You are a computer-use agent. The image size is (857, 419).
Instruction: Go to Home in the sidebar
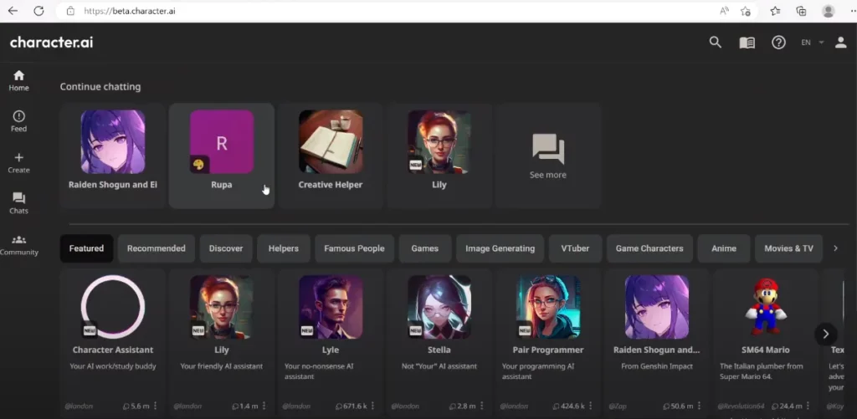coord(18,80)
